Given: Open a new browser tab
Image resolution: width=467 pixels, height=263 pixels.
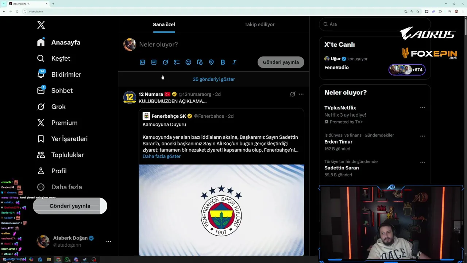Looking at the screenshot, I should pos(53,4).
